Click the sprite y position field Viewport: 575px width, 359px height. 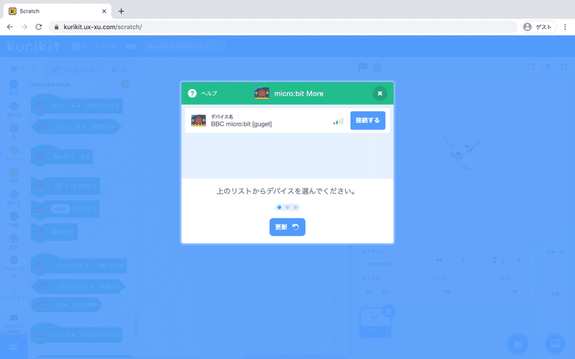(x=518, y=261)
